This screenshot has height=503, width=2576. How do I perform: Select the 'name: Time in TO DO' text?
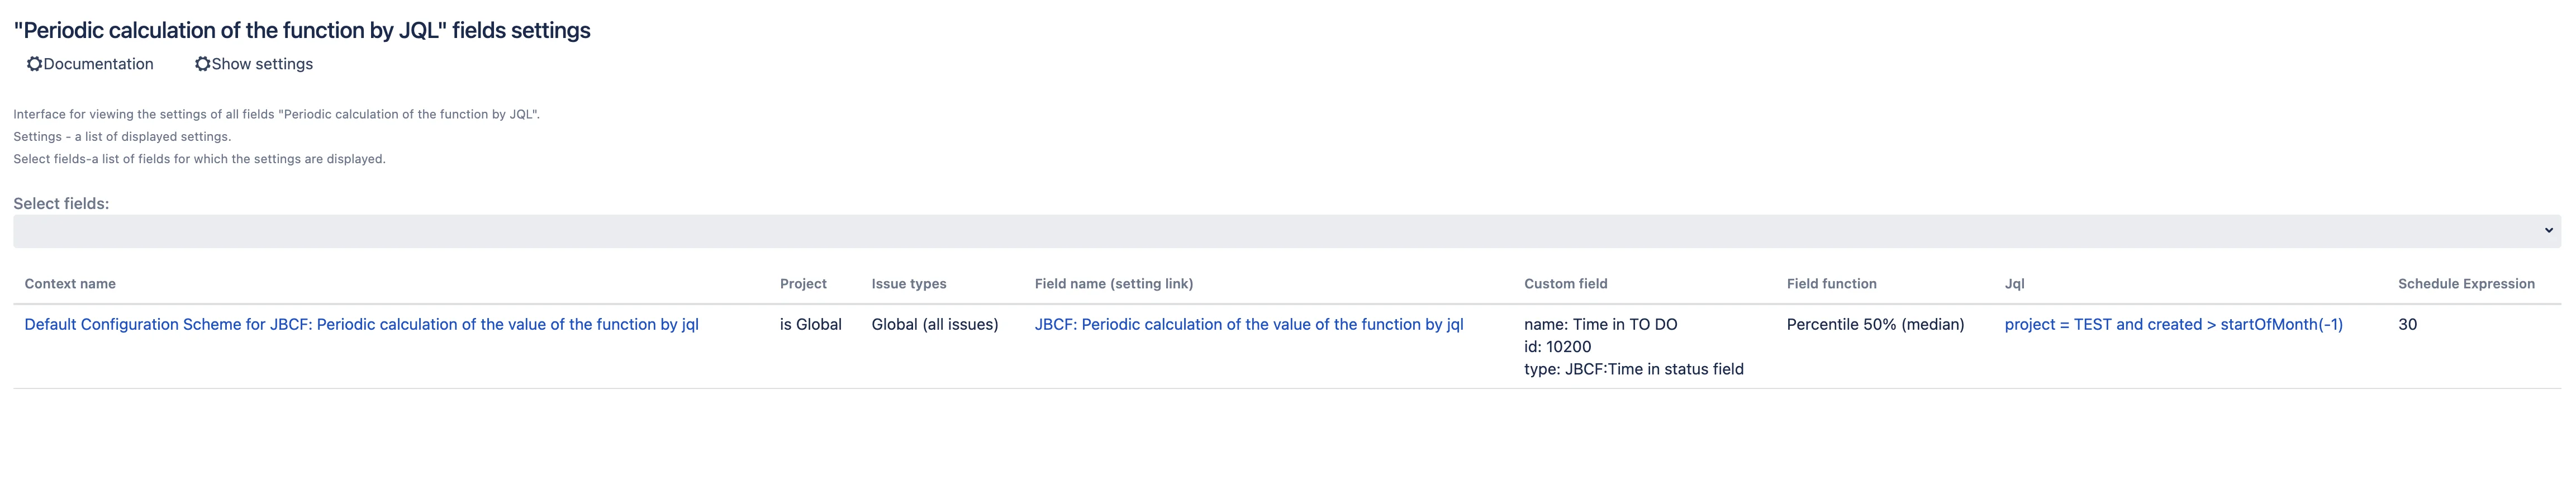(1600, 324)
